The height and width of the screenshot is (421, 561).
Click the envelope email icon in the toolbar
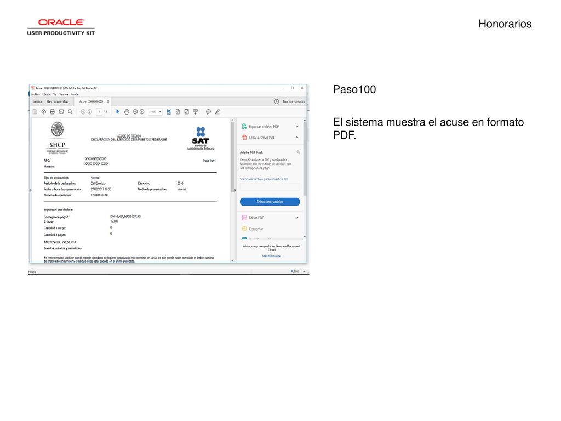(61, 112)
